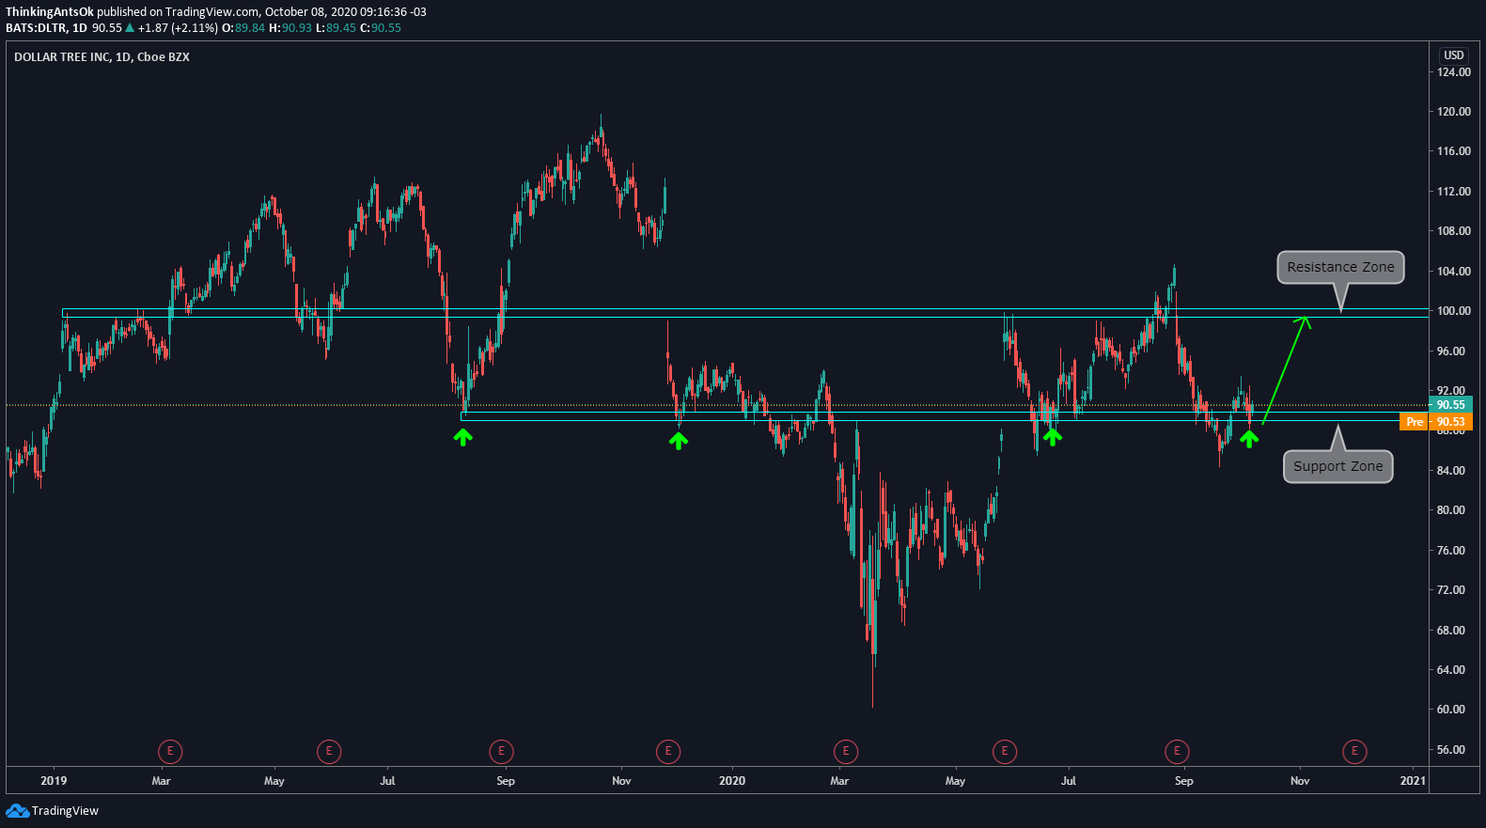Select the Support Zone callout label
The image size is (1486, 828).
coord(1338,466)
